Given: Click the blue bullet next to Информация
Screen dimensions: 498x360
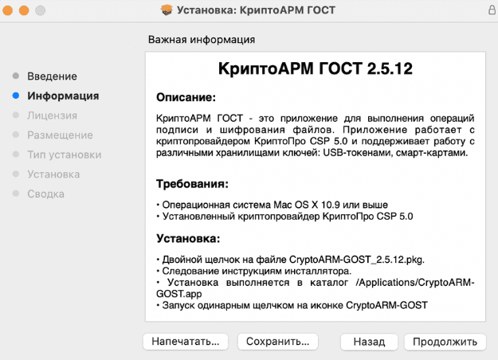Looking at the screenshot, I should [16, 96].
